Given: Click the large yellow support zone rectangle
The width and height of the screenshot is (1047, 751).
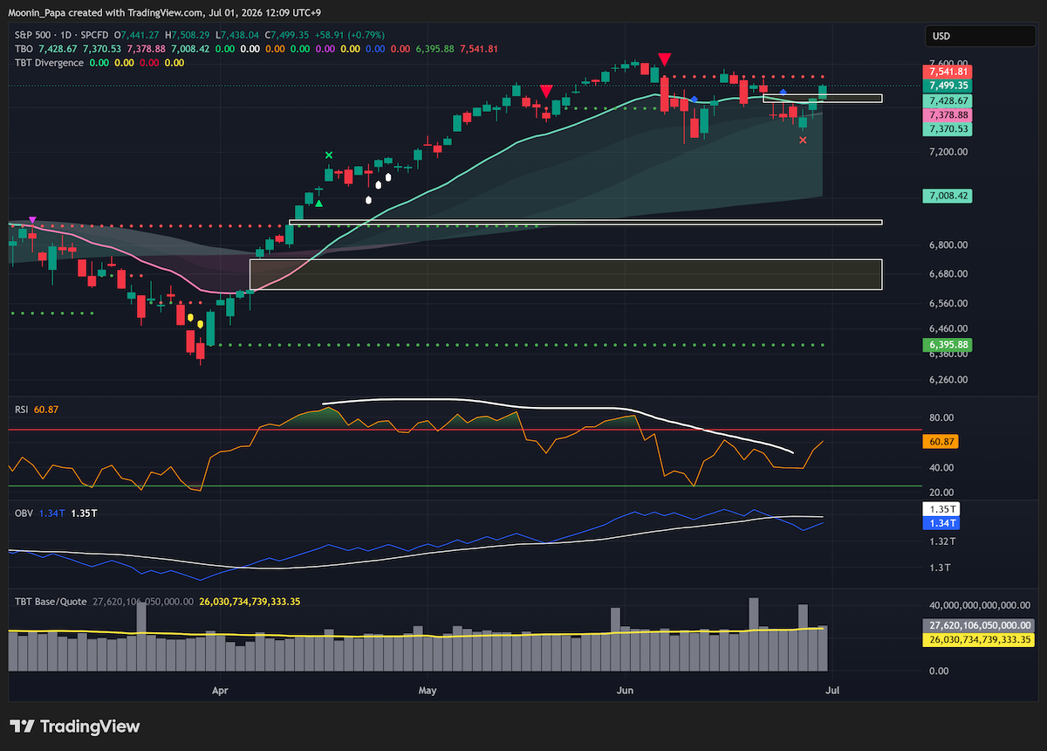Looking at the screenshot, I should pyautogui.click(x=565, y=274).
